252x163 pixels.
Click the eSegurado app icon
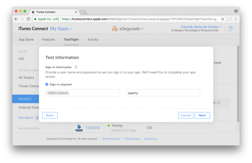[x=115, y=29]
